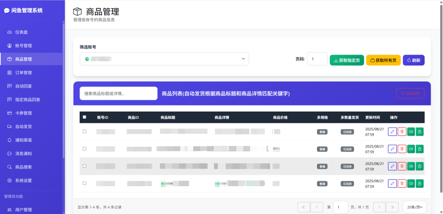Viewport: 443px width, 214px height.
Task: Open the 筛选账号 account dropdown
Action: 164,59
